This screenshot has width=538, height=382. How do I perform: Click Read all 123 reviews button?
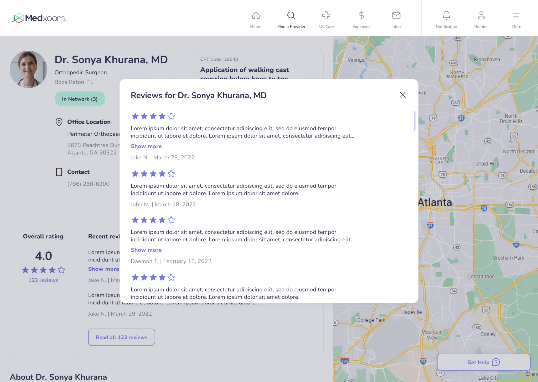pos(121,337)
